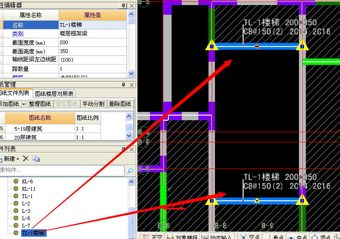This screenshot has width=340, height=239.
Task: Toggle 中点 midpoint snap
Action: click(298, 236)
